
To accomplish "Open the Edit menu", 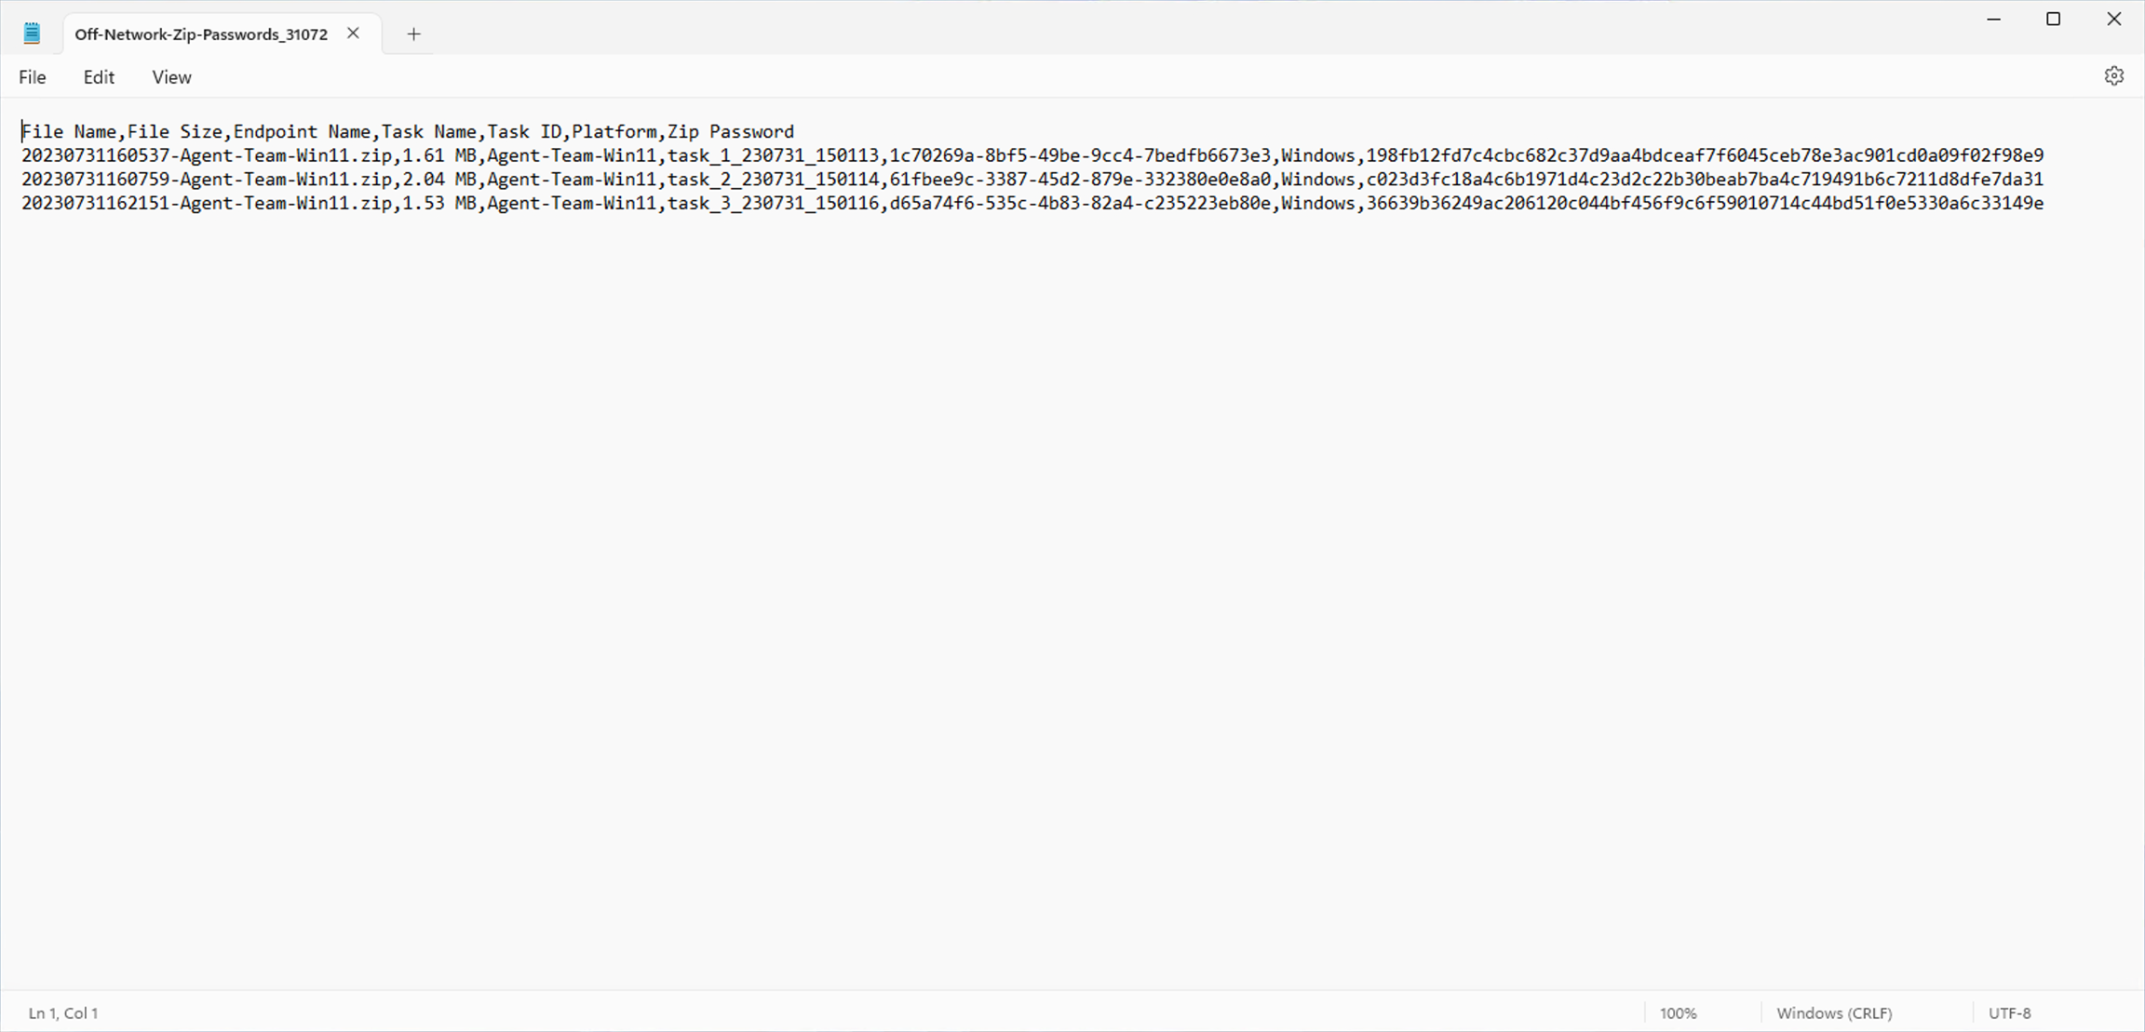I will tap(99, 77).
